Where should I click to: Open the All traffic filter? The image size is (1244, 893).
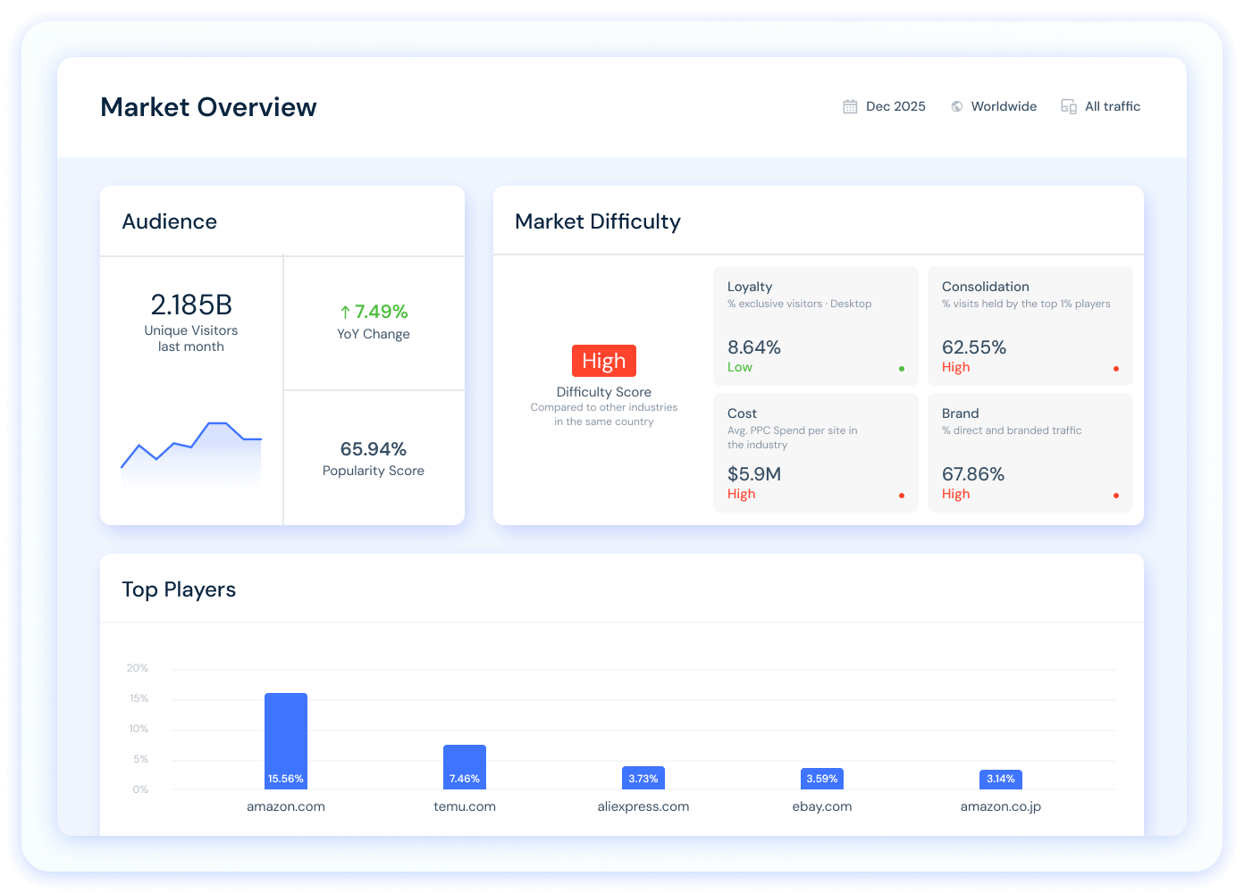(1113, 105)
